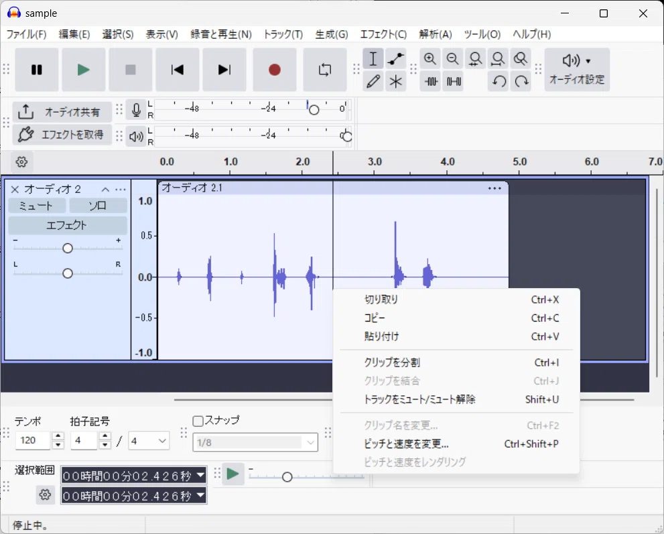Click the Undo arrow icon
The height and width of the screenshot is (534, 664).
pos(499,81)
